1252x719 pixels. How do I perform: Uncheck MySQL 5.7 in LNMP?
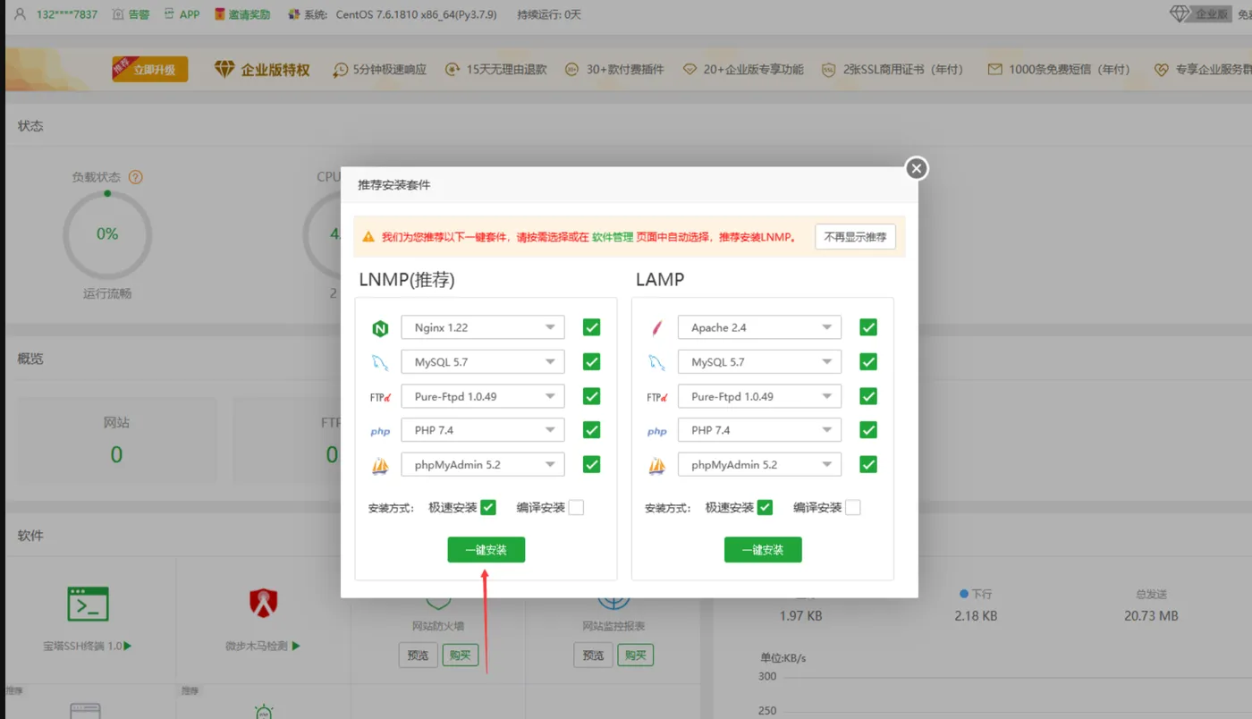tap(591, 361)
